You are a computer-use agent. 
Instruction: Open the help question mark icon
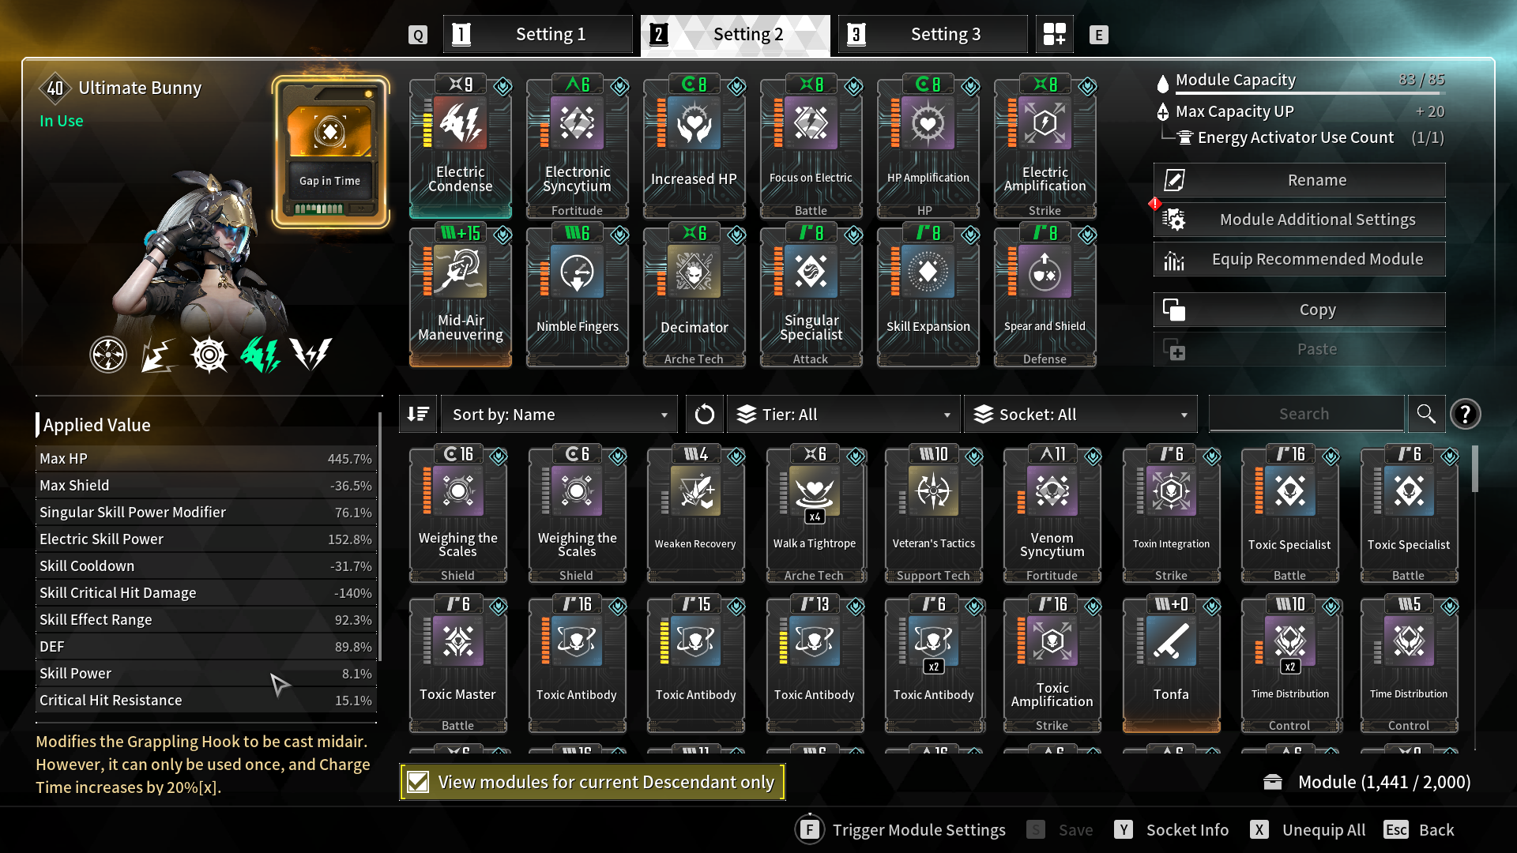[1466, 414]
